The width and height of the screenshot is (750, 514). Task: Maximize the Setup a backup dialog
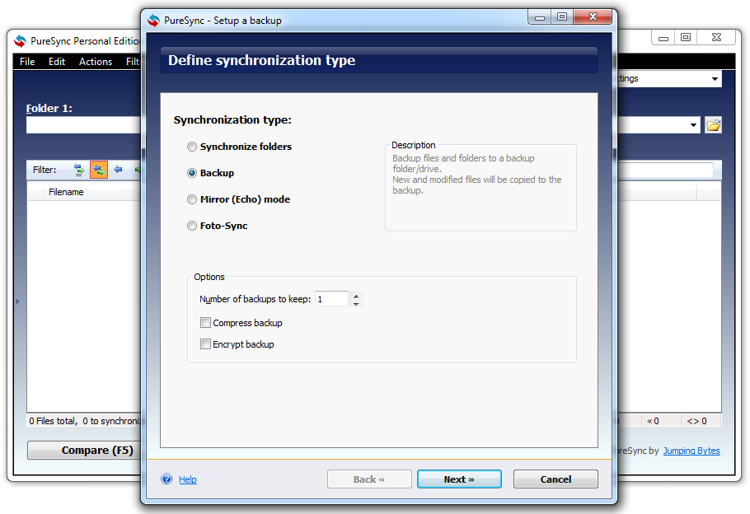(x=562, y=16)
